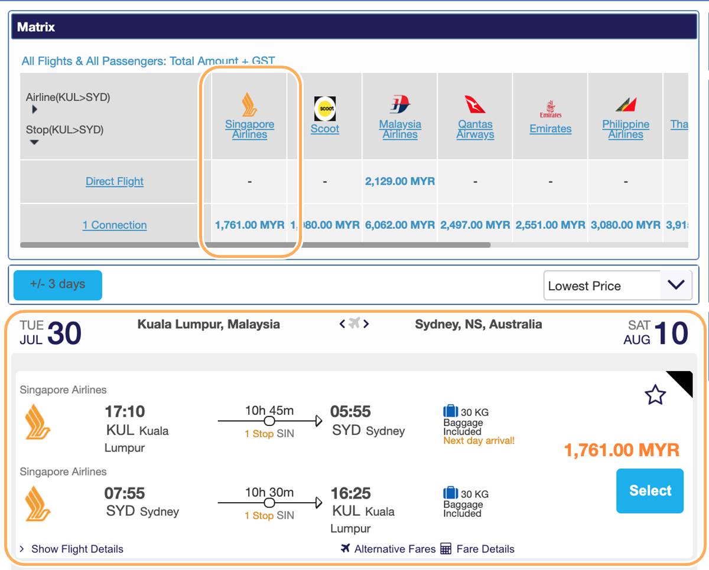The image size is (709, 570).
Task: Click the Emirates logo in the matrix
Action: point(551,109)
